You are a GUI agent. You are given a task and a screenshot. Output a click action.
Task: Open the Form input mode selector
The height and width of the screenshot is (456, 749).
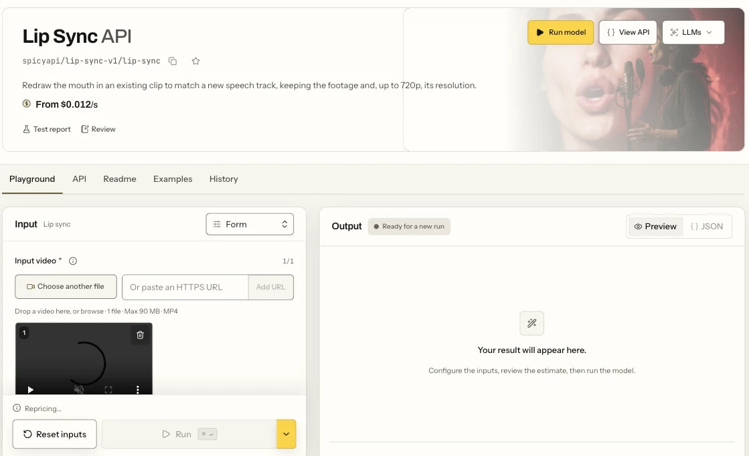click(x=250, y=224)
